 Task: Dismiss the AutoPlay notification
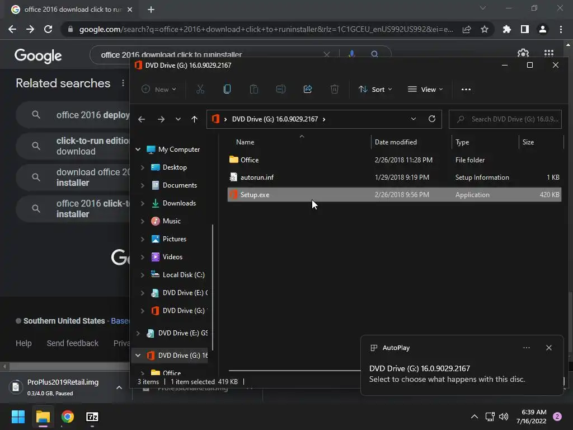tap(548, 348)
